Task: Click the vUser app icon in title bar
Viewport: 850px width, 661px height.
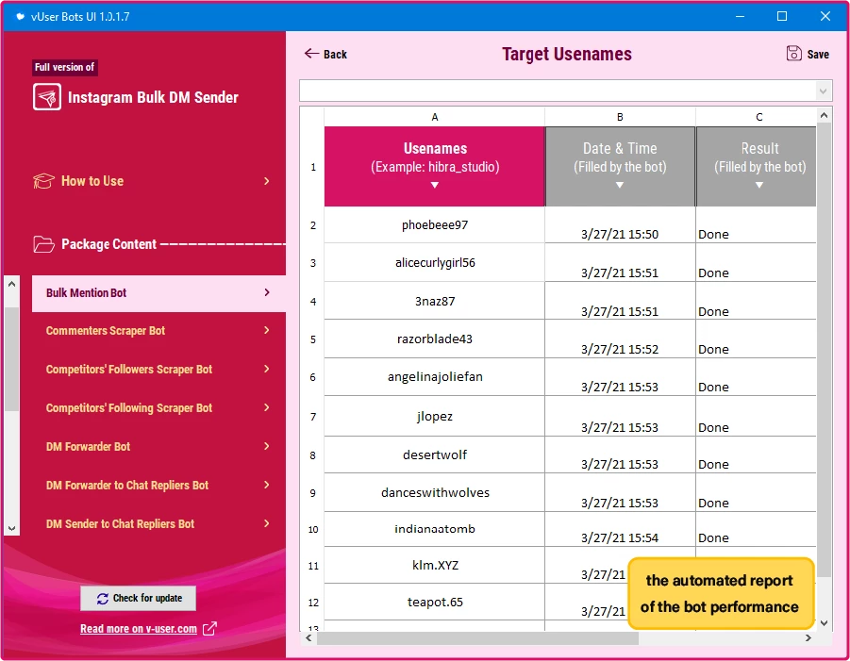Action: click(20, 16)
